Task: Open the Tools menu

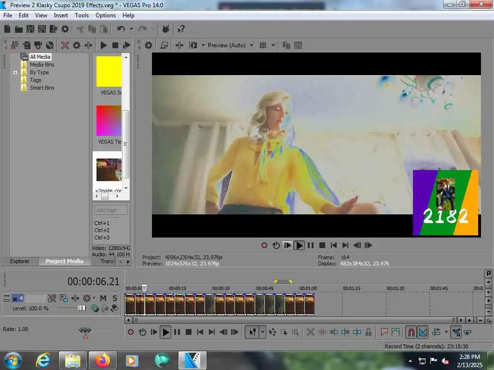Action: click(82, 15)
